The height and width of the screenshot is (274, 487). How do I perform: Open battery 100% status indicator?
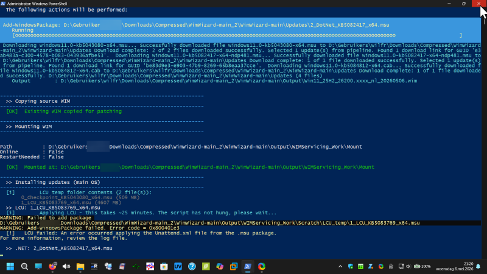[x=422, y=267]
